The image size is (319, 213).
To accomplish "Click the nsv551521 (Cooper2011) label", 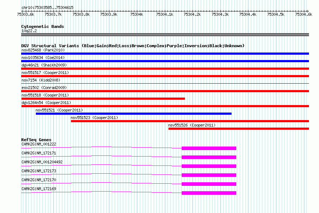I will coord(59,110).
